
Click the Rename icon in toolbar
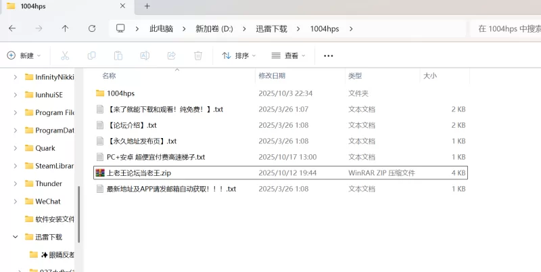tap(145, 55)
